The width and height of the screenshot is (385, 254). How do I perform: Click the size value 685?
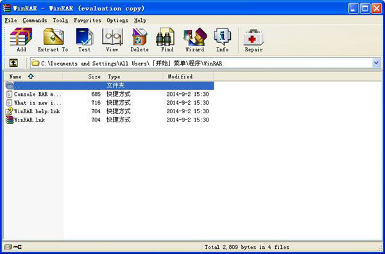pos(96,95)
